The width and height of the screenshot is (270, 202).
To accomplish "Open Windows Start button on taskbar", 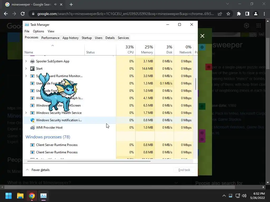I will point(9,196).
